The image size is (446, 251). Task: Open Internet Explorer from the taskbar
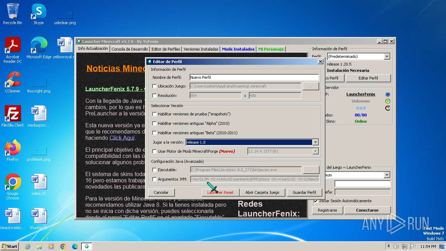tap(28, 246)
